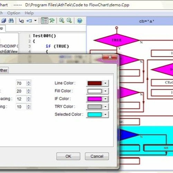Click the 'Line Color :' label
This screenshot has width=173, height=173.
(x=65, y=83)
